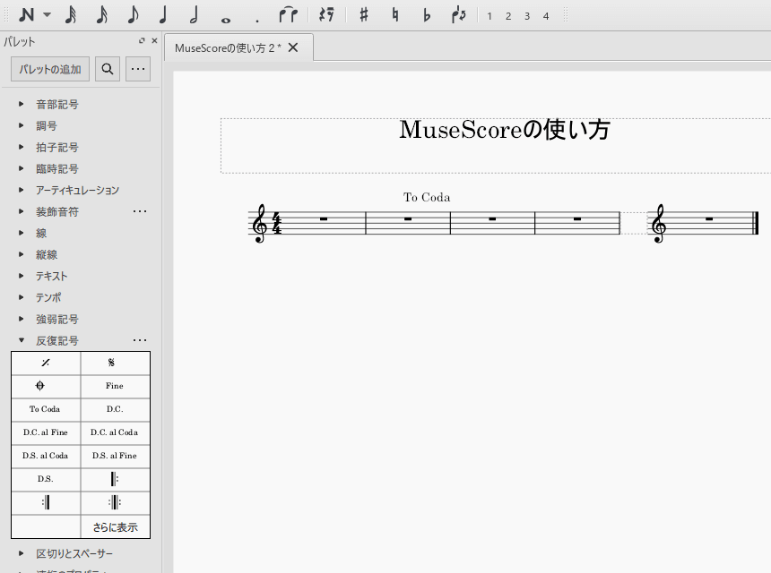
Task: Expand the テンポ palette
Action: point(22,297)
